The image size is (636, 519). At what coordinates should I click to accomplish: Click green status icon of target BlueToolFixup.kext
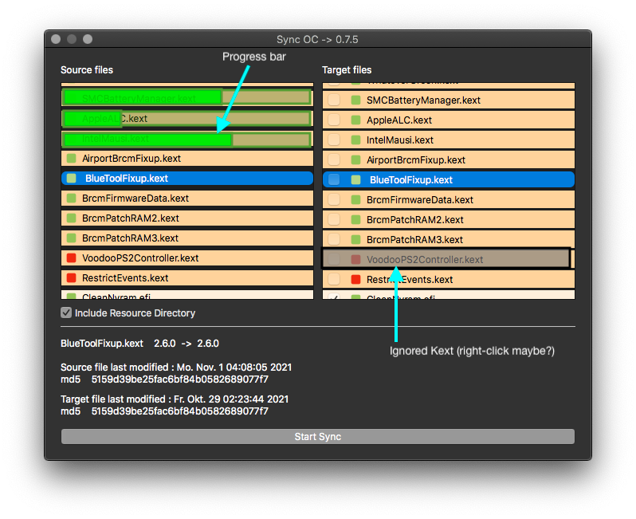[x=355, y=179]
